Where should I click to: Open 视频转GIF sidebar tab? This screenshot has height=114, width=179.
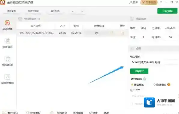8,61
